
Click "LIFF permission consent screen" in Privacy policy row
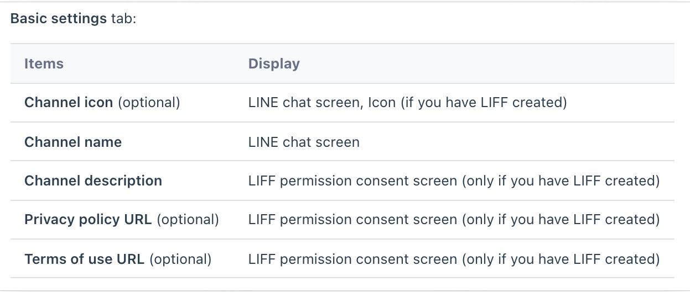[352, 220]
